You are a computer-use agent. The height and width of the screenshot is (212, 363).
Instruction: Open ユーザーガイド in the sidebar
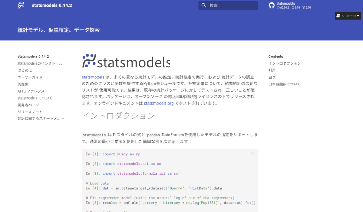point(30,77)
